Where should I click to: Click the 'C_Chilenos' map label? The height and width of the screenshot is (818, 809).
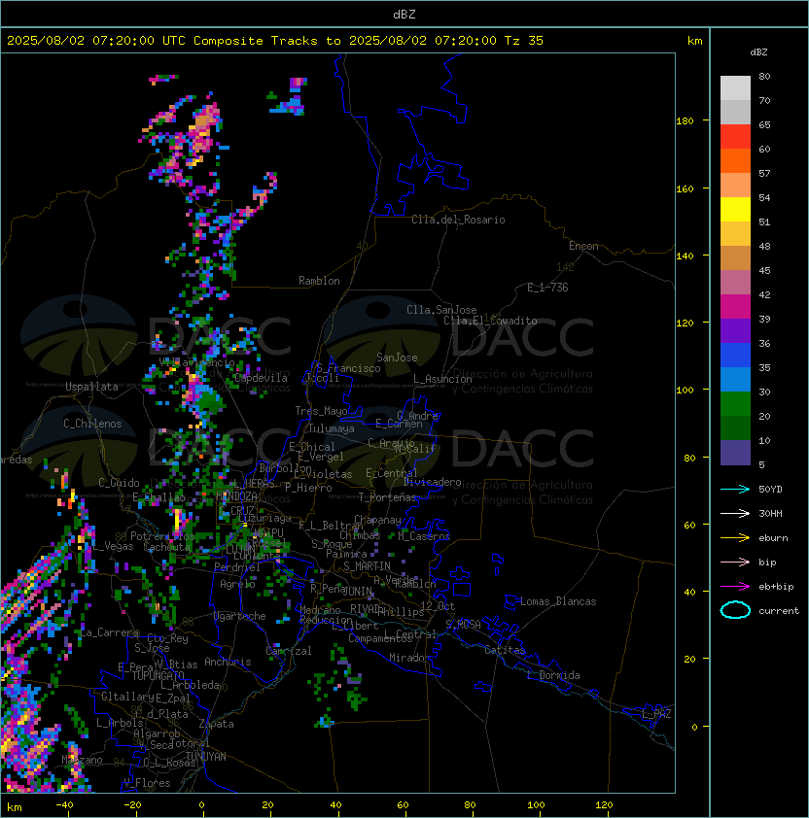[92, 424]
